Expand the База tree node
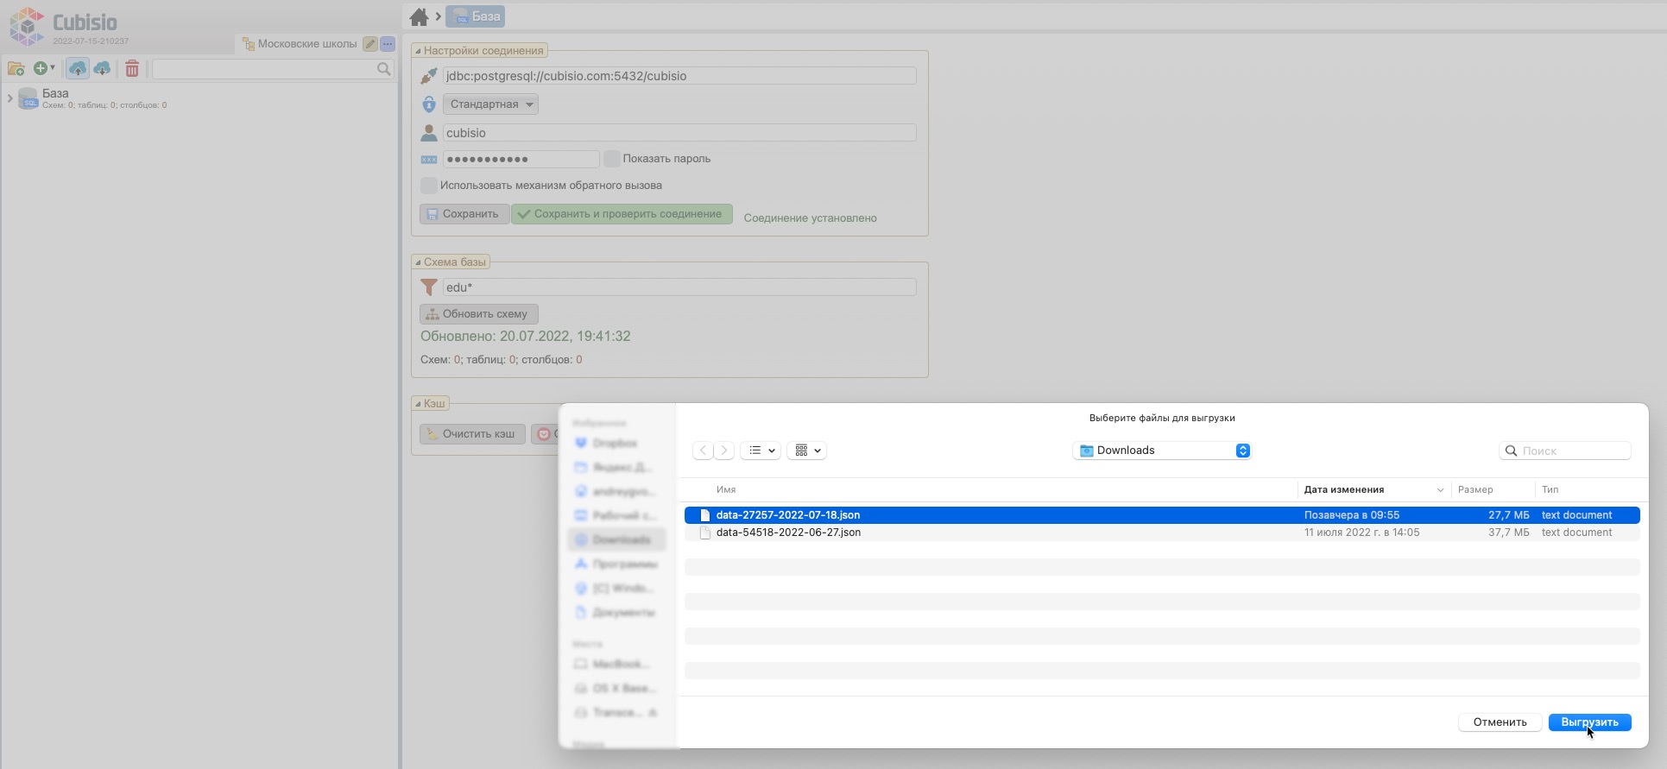Screen dimensions: 1667x769 [x=9, y=98]
